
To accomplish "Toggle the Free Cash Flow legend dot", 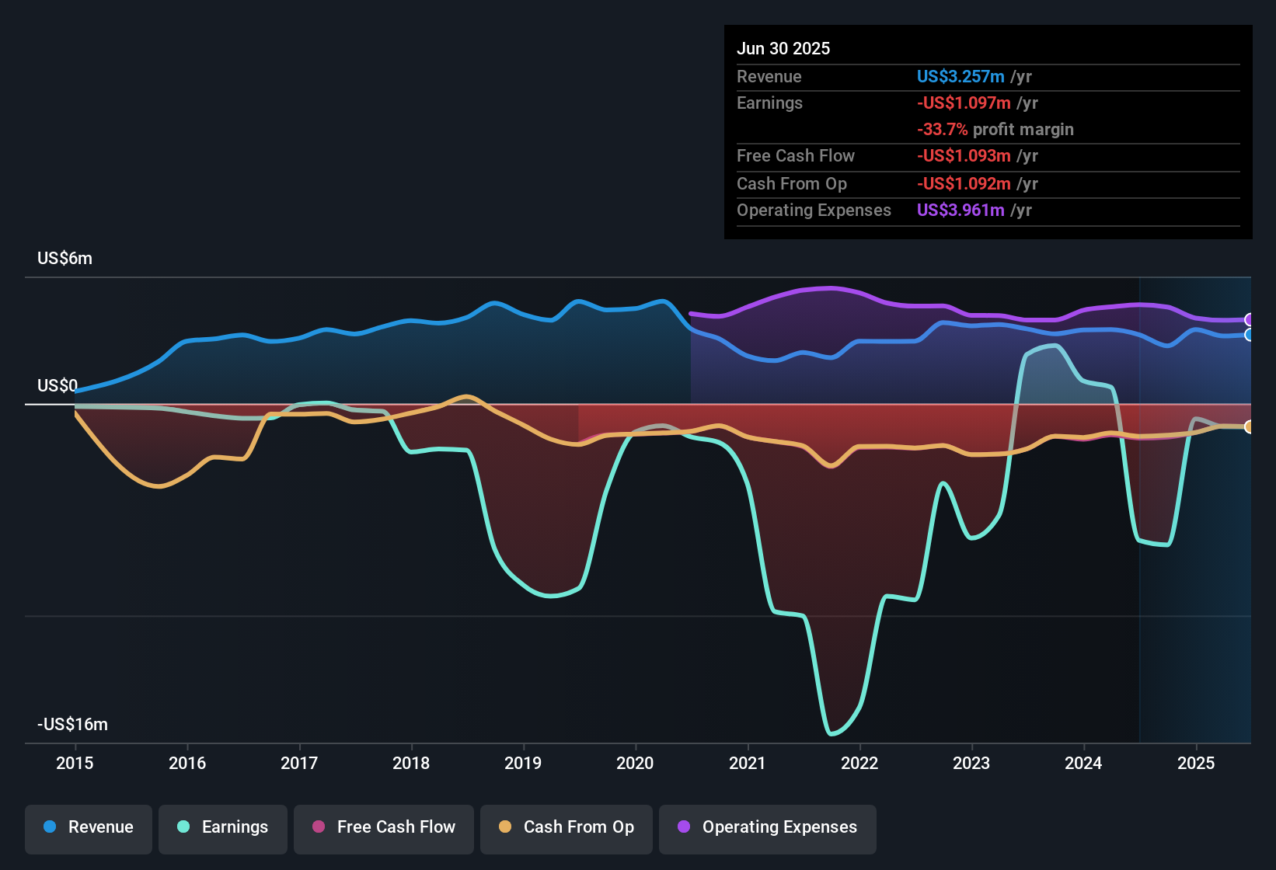I will point(319,827).
